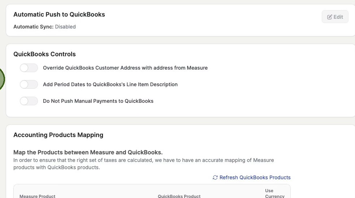Click the Add Period Dates label text
355x198 pixels.
(x=110, y=84)
